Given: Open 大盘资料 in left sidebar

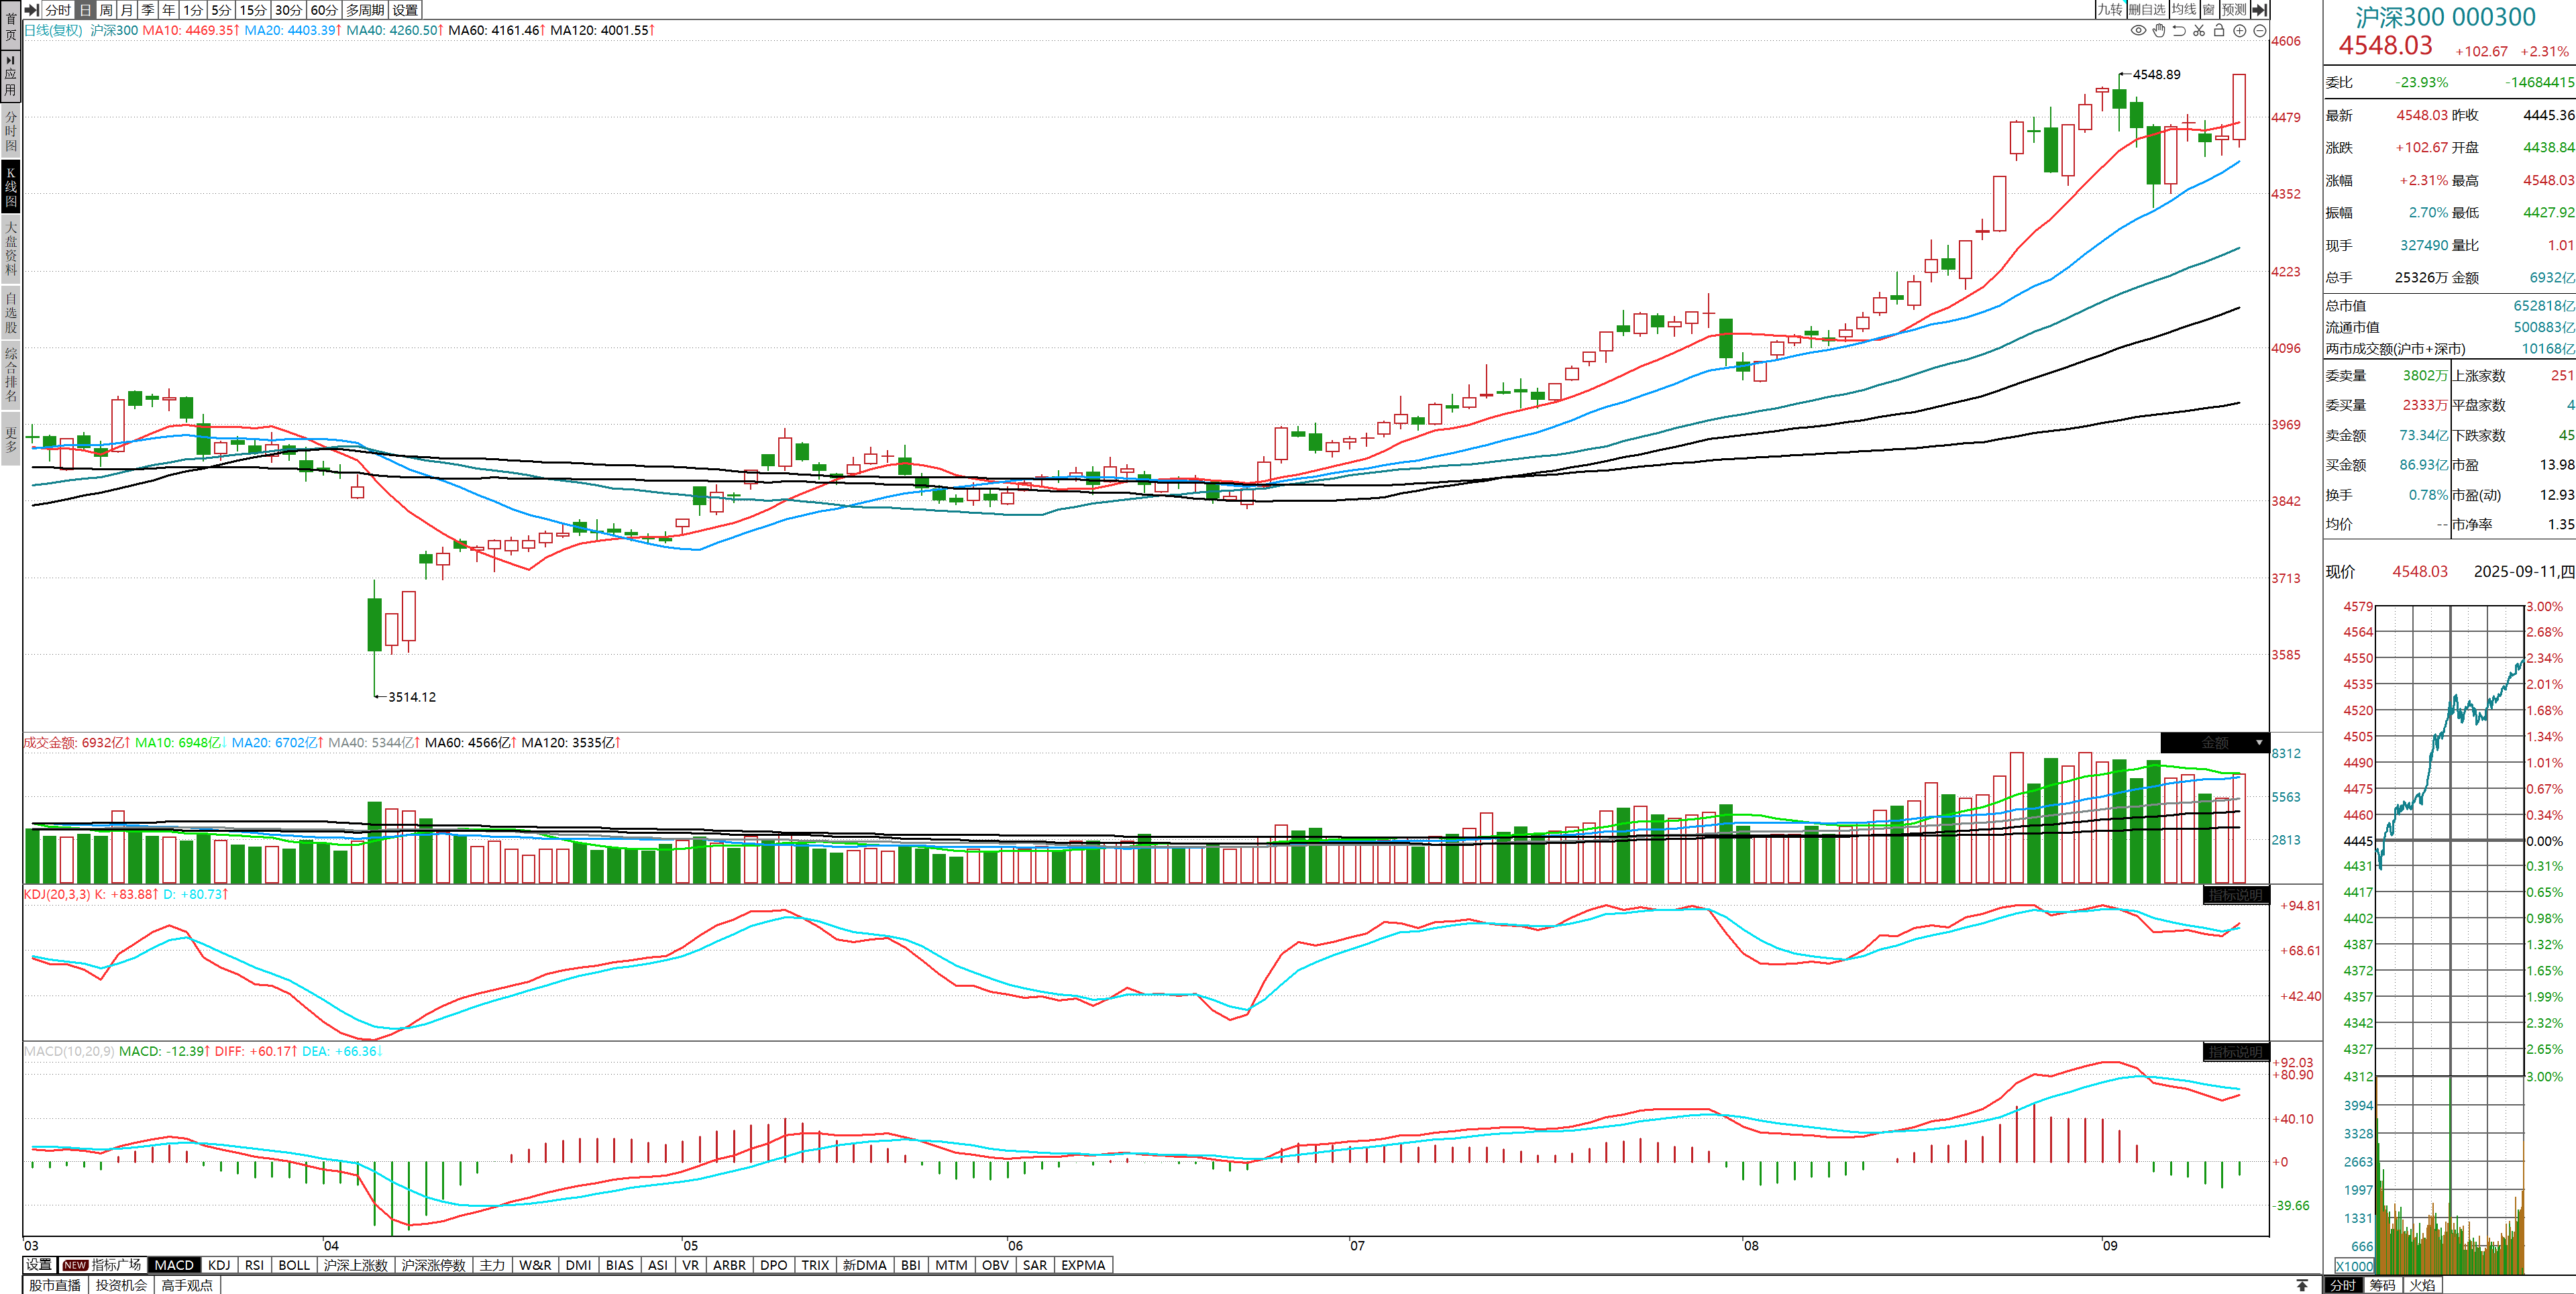Looking at the screenshot, I should 11,248.
